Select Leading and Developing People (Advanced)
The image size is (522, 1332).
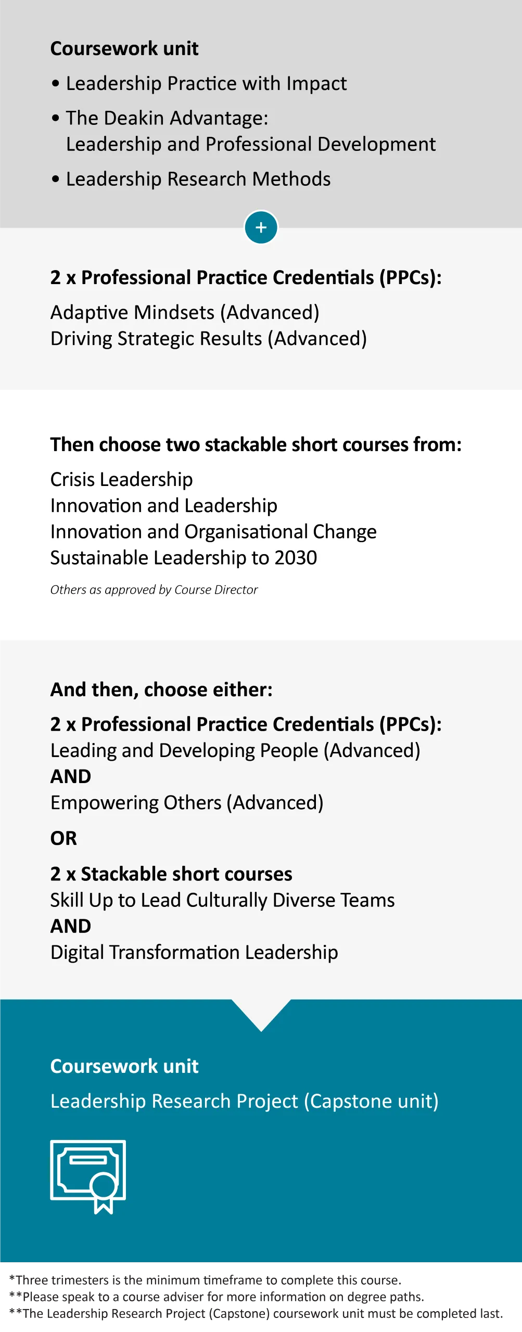pyautogui.click(x=235, y=751)
